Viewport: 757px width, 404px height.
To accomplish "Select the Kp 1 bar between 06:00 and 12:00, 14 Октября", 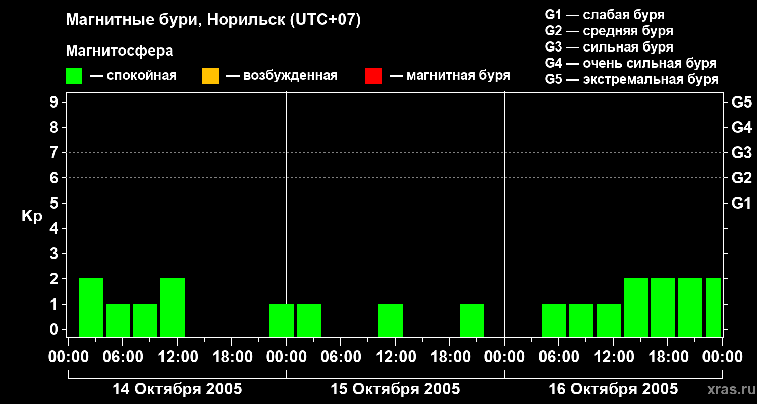I will click(x=145, y=320).
